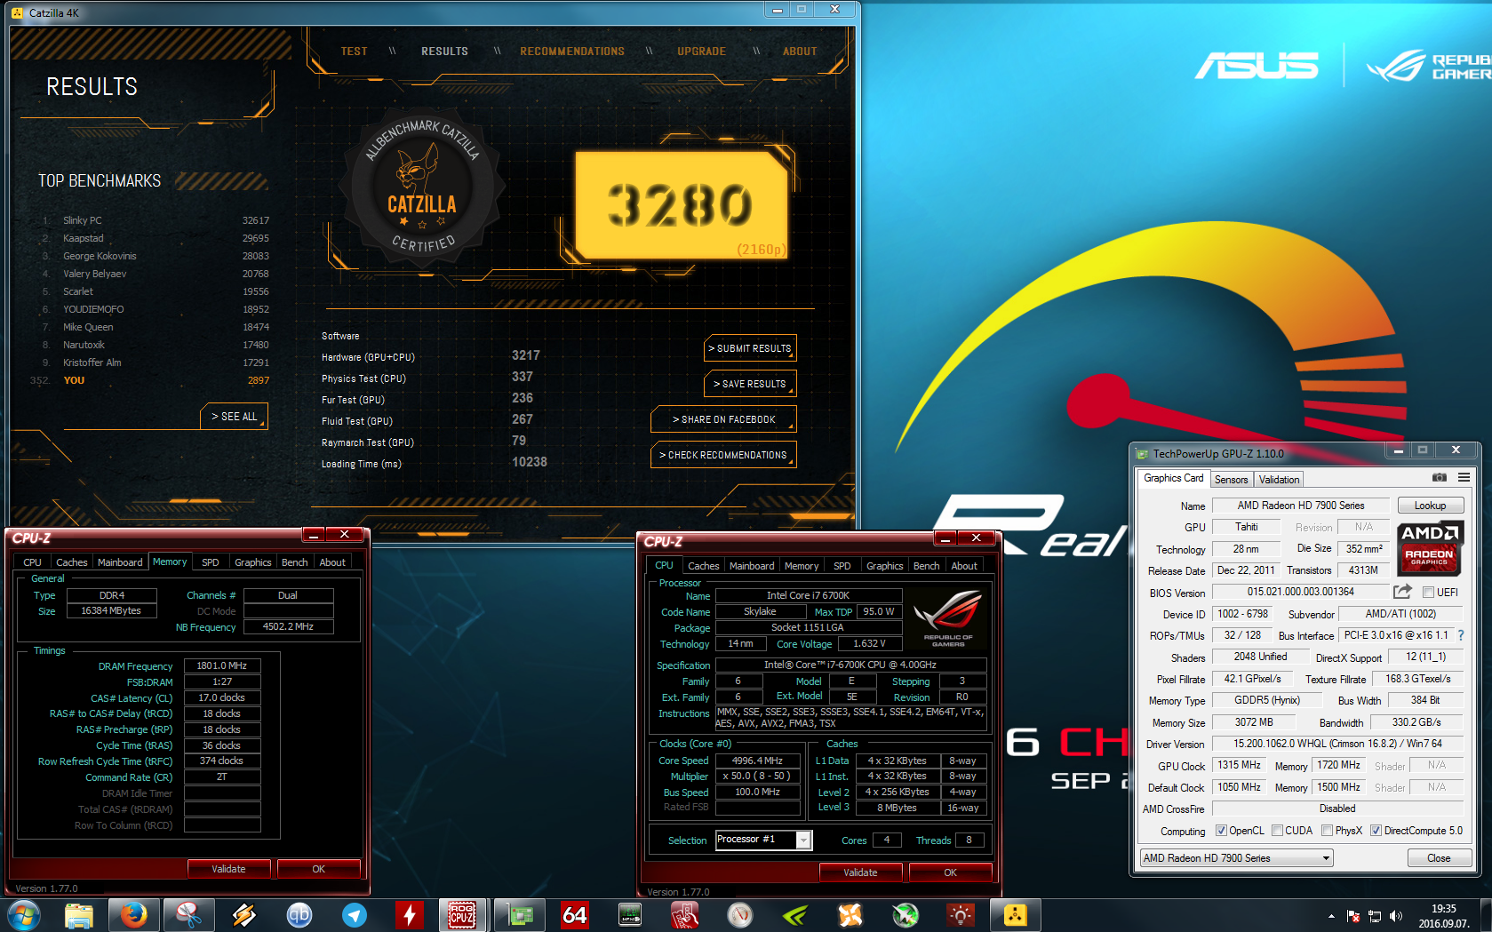Open AIDA64 from the taskbar

point(575,915)
